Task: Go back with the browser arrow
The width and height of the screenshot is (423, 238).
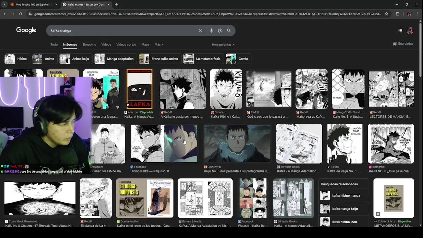Action: (x=5, y=14)
